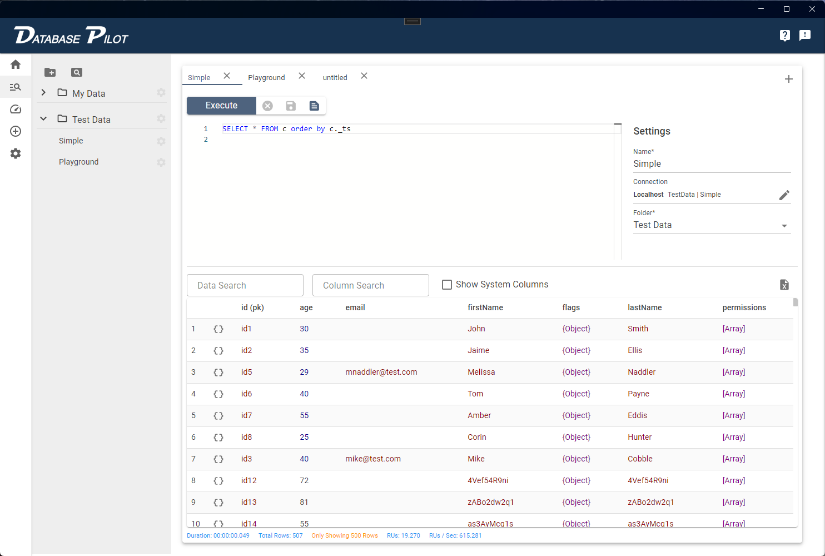View JSON of row 7 id3

[x=218, y=459]
